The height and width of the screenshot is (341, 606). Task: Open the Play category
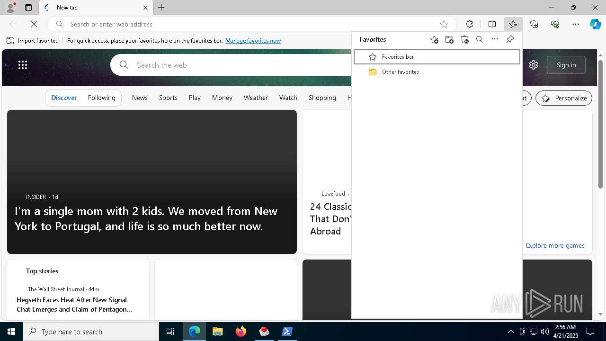(195, 98)
